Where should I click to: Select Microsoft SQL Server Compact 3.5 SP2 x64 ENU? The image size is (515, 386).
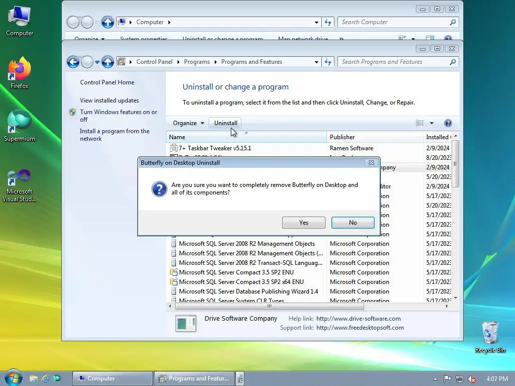coord(241,282)
